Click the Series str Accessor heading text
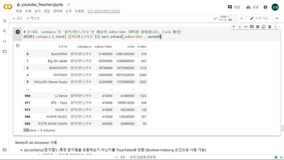Image resolution: width=284 pixels, height=160 pixels. 36,143
